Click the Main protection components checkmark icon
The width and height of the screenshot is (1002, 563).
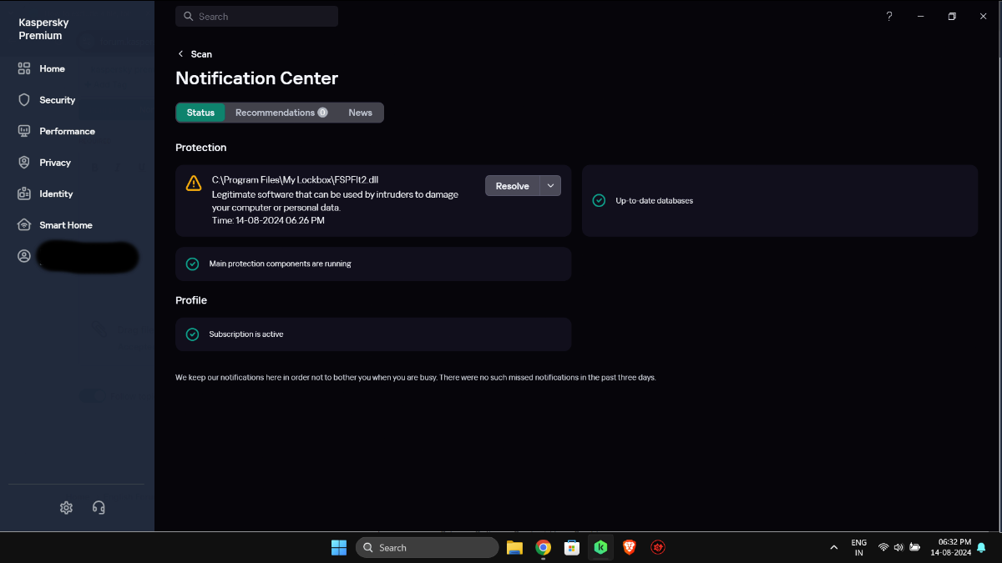point(192,264)
